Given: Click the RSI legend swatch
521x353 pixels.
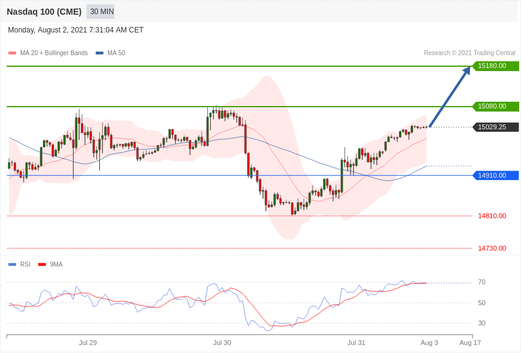Looking at the screenshot, I should tap(12, 265).
